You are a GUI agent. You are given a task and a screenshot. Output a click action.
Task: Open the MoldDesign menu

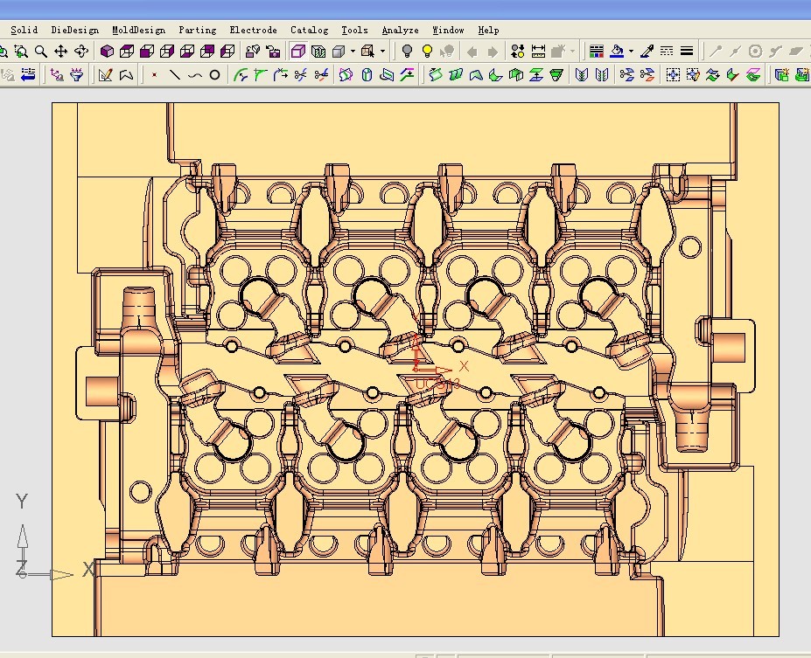[138, 30]
